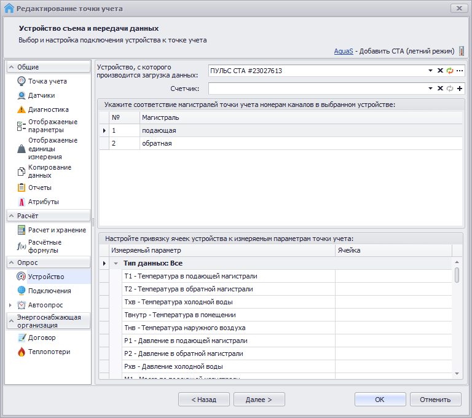Select row T2 - Температура в обратной магистрали
The image size is (472, 418).
(276, 289)
